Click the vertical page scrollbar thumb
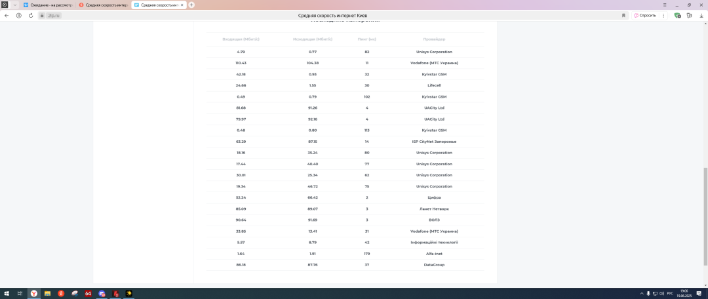Viewport: 708px width, 299px height. [x=705, y=217]
